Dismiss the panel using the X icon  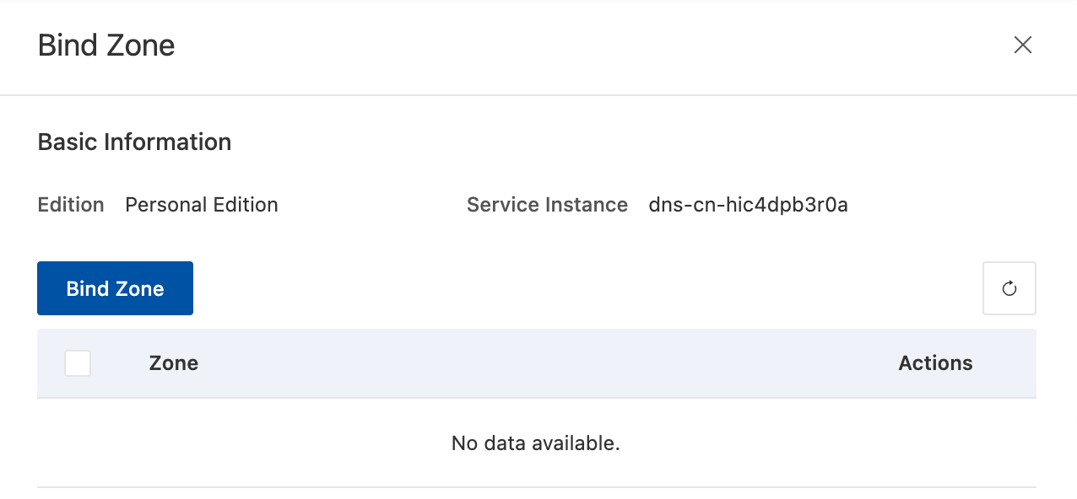pos(1022,45)
